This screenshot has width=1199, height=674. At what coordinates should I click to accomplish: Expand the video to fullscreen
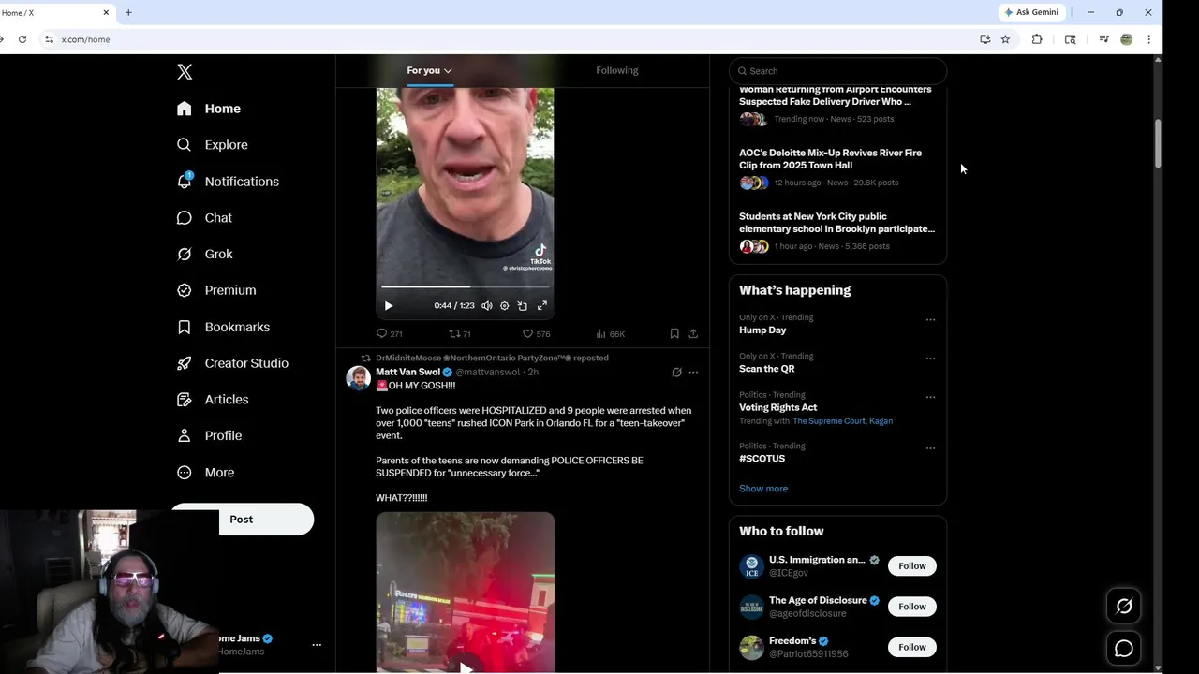click(541, 306)
